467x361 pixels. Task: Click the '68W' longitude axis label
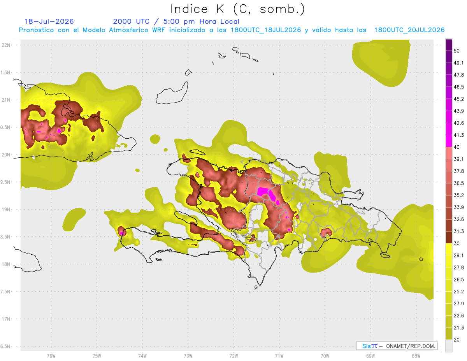[416, 355]
